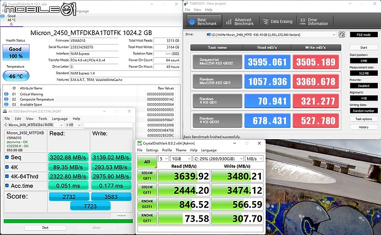Open TxBENCH File menu

(x=187, y=10)
